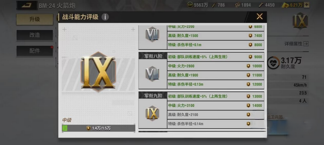Tap the EXP icon showing 5563万
The width and height of the screenshot is (324, 145).
click(190, 5)
